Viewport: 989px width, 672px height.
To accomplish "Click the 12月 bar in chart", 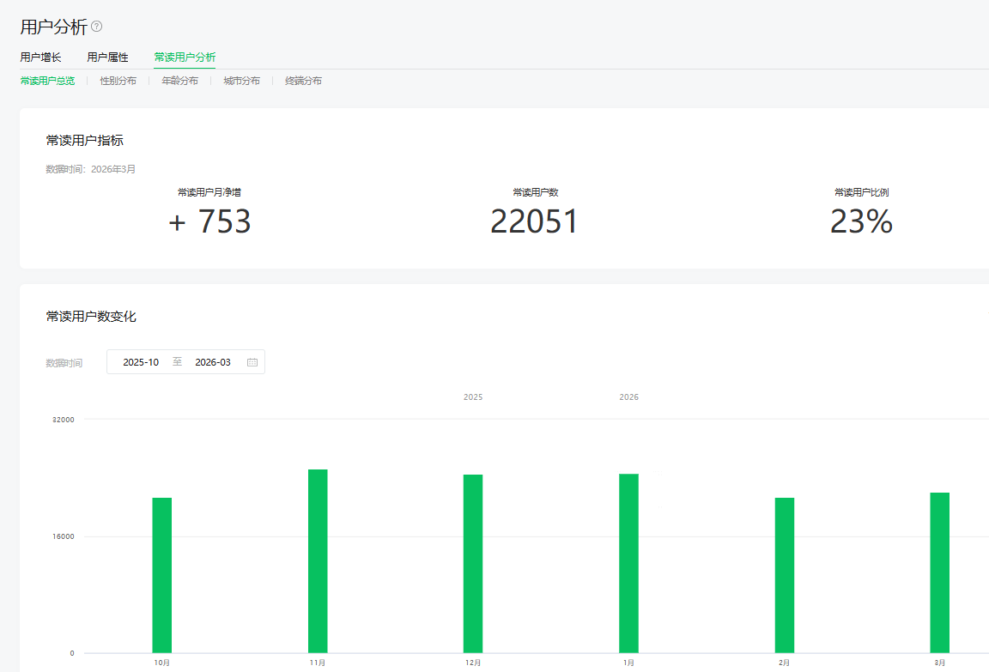I will point(473,564).
